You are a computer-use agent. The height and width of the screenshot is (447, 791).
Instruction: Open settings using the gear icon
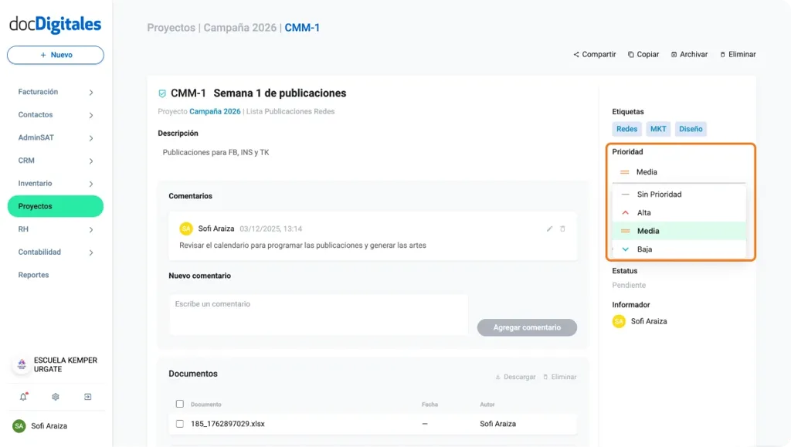(x=54, y=396)
